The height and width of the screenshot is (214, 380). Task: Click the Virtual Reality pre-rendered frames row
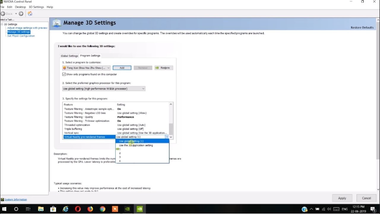pyautogui.click(x=89, y=137)
